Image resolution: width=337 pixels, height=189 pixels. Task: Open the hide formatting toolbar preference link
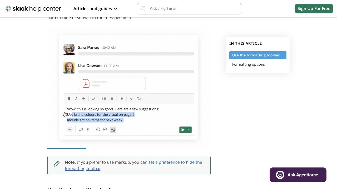point(133,165)
